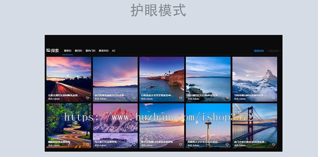Click the title text on the Matterhorn wallpaper
This screenshot has height=157, width=318.
tap(250, 95)
